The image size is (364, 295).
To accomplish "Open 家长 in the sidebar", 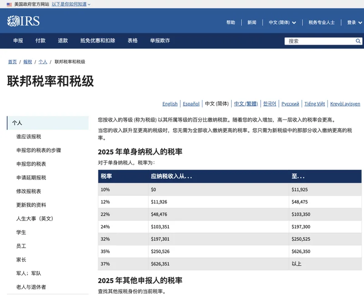I will [x=21, y=260].
